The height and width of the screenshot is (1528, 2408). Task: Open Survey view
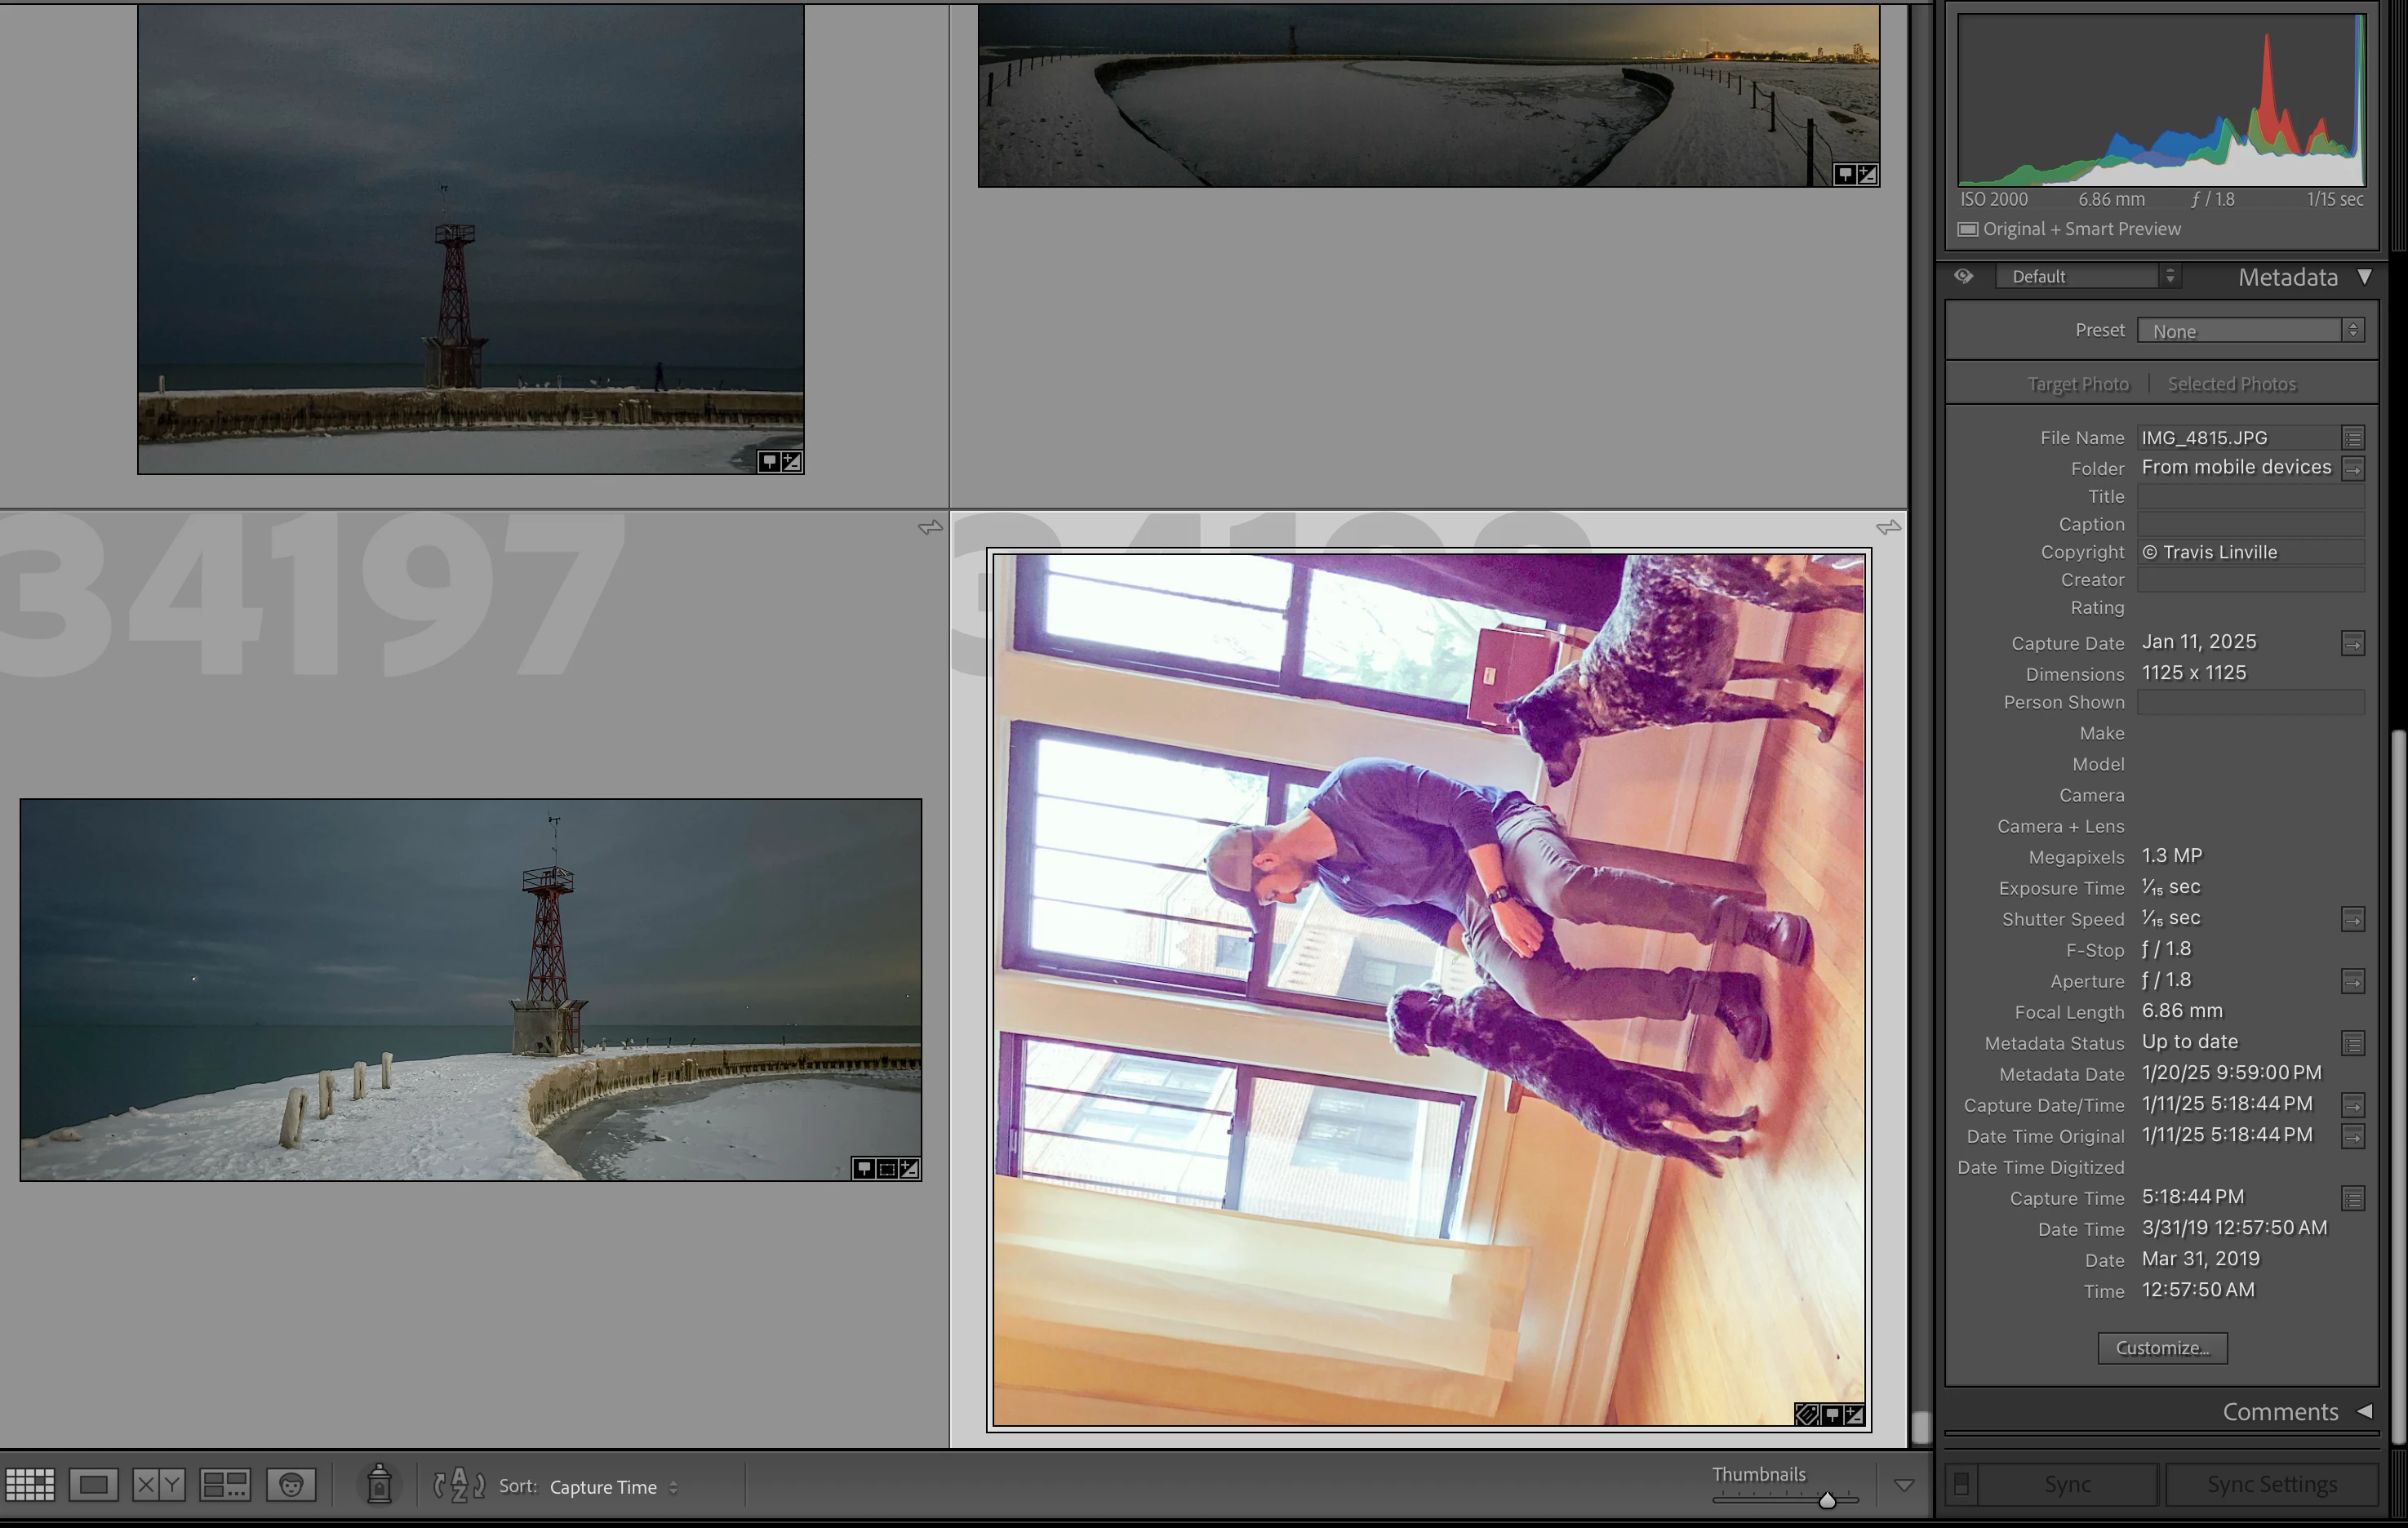point(225,1485)
